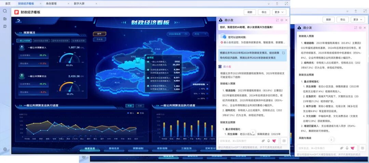Open 三保监测 in bottom navigation
369x163 pixels.
187,149
